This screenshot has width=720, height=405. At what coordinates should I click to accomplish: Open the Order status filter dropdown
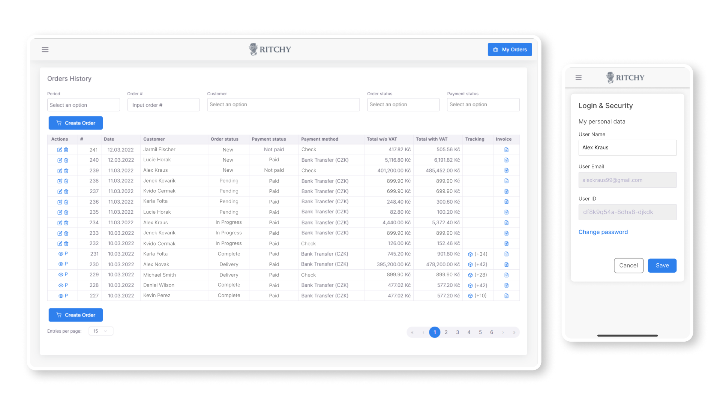tap(403, 105)
